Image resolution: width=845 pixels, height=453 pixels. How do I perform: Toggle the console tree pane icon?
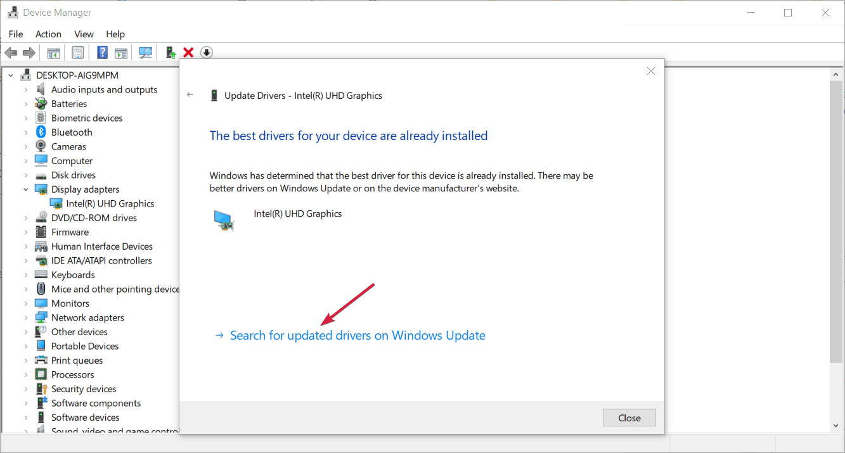[53, 52]
